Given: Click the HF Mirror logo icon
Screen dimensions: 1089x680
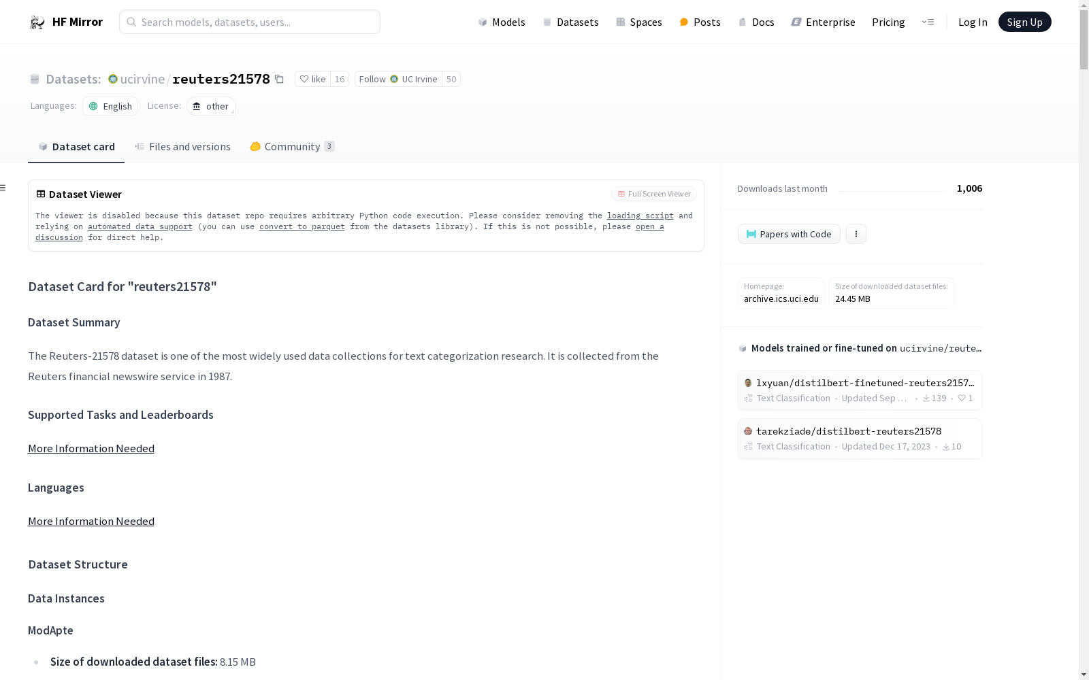Looking at the screenshot, I should tap(37, 22).
